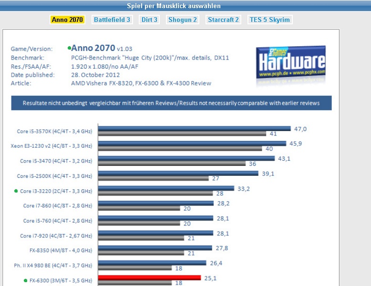Click the Core i7-860 label

(x=58, y=206)
